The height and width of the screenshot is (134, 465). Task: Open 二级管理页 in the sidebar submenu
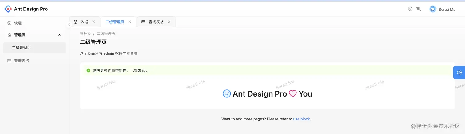click(34, 48)
